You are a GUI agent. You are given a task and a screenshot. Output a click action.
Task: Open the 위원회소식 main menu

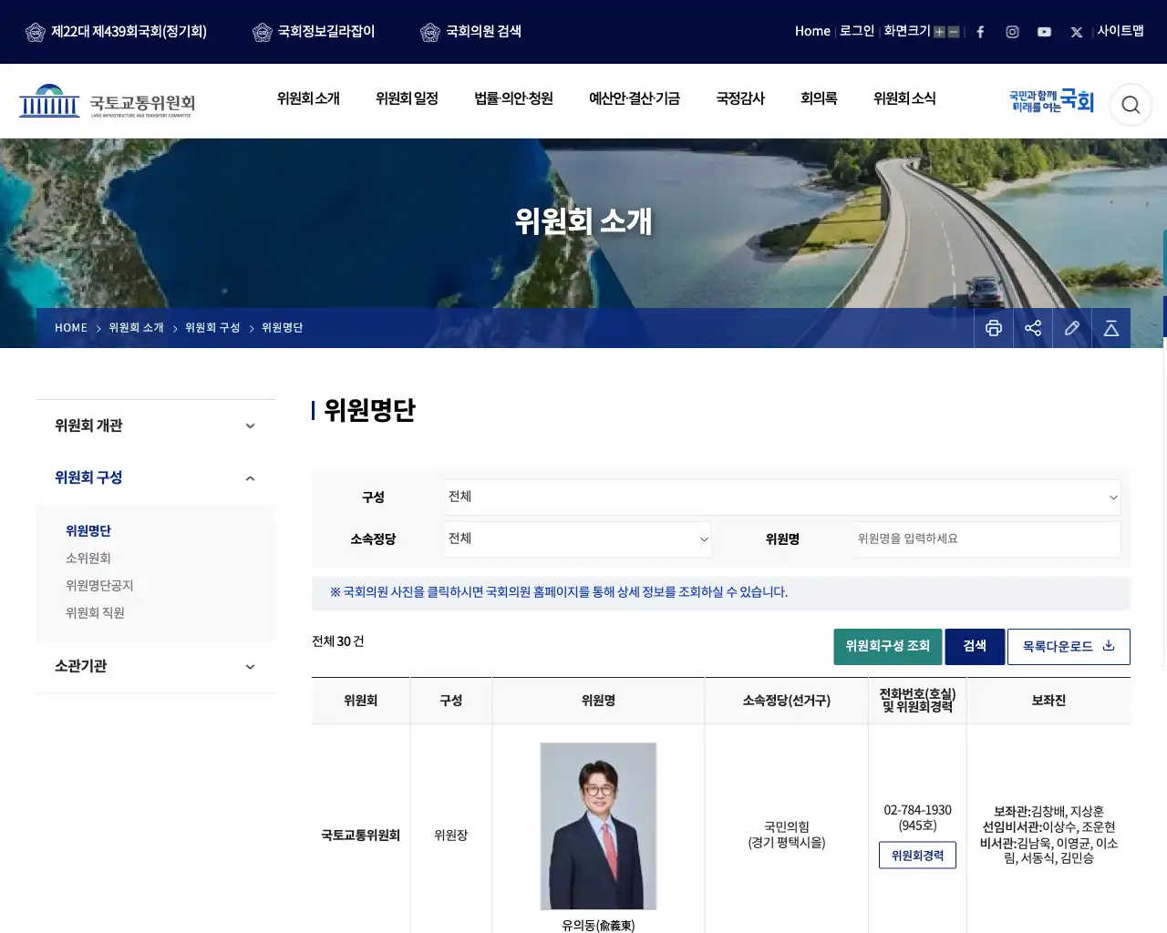(904, 98)
